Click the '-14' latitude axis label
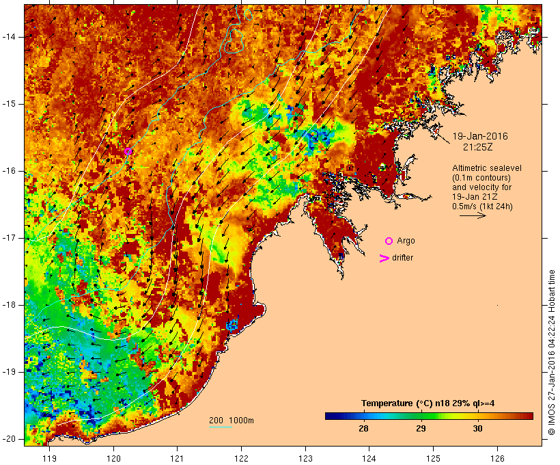This screenshot has height=465, width=560. [x=9, y=37]
